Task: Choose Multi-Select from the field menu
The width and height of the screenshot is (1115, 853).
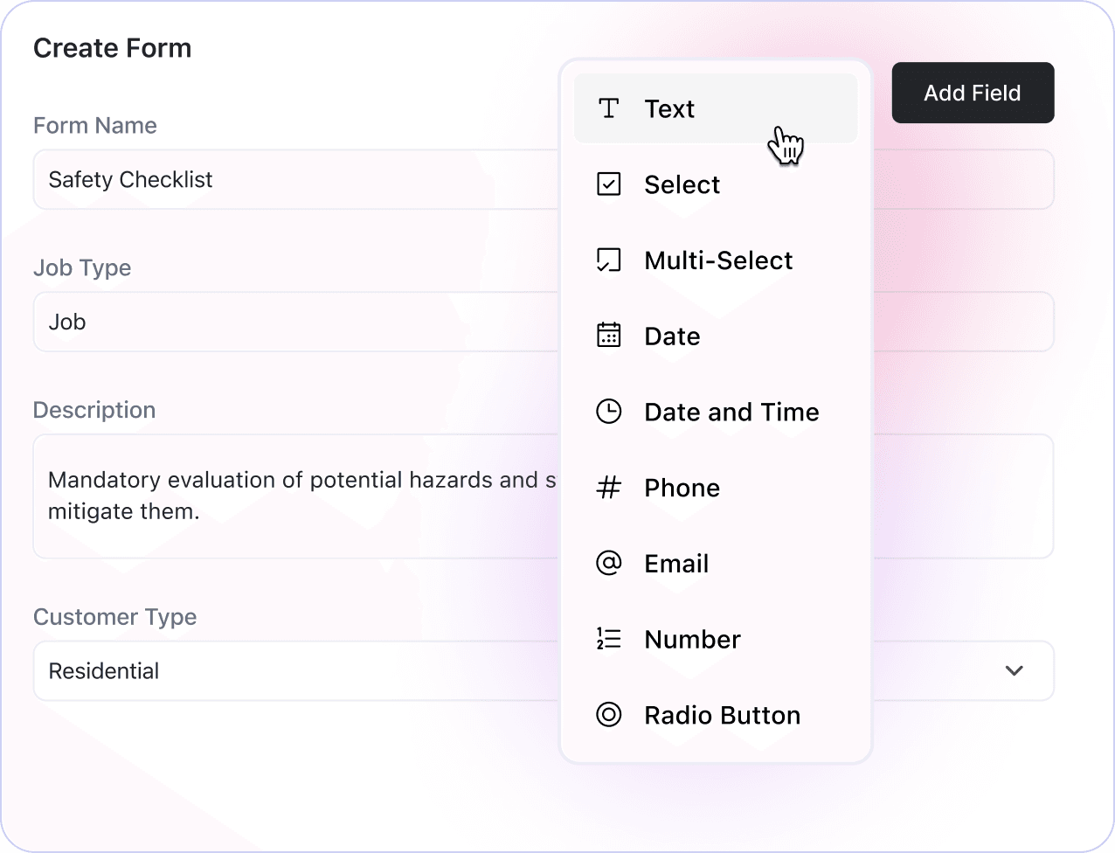Action: (718, 260)
